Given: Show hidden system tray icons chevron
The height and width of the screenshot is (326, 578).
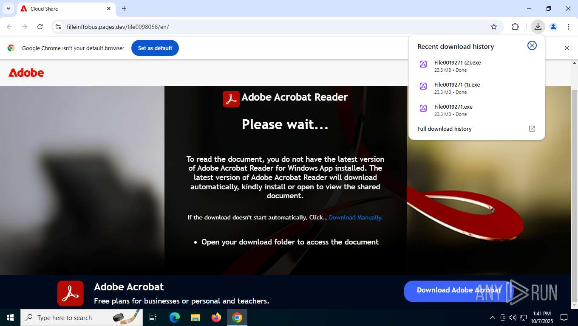Looking at the screenshot, I should 493,318.
